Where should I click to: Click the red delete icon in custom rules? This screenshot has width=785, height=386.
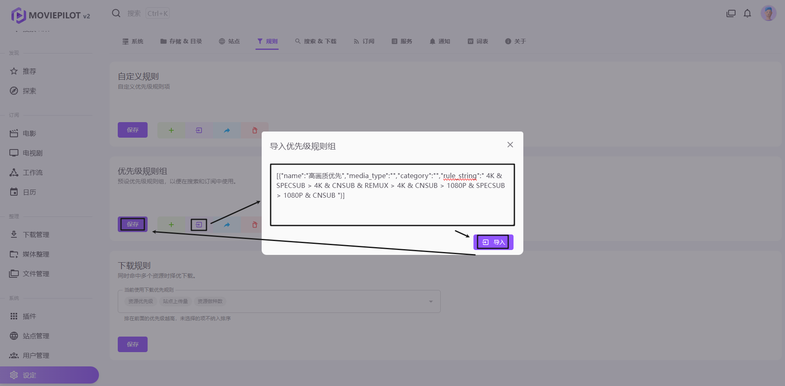pyautogui.click(x=255, y=130)
